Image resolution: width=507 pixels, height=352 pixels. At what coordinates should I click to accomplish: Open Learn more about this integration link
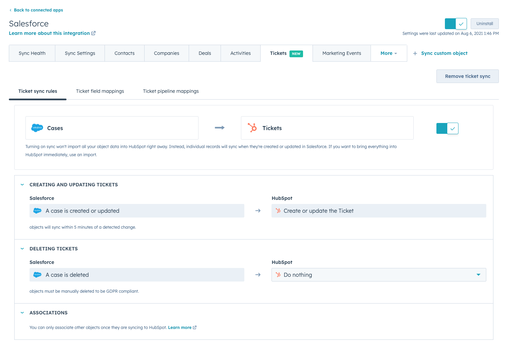click(x=49, y=33)
